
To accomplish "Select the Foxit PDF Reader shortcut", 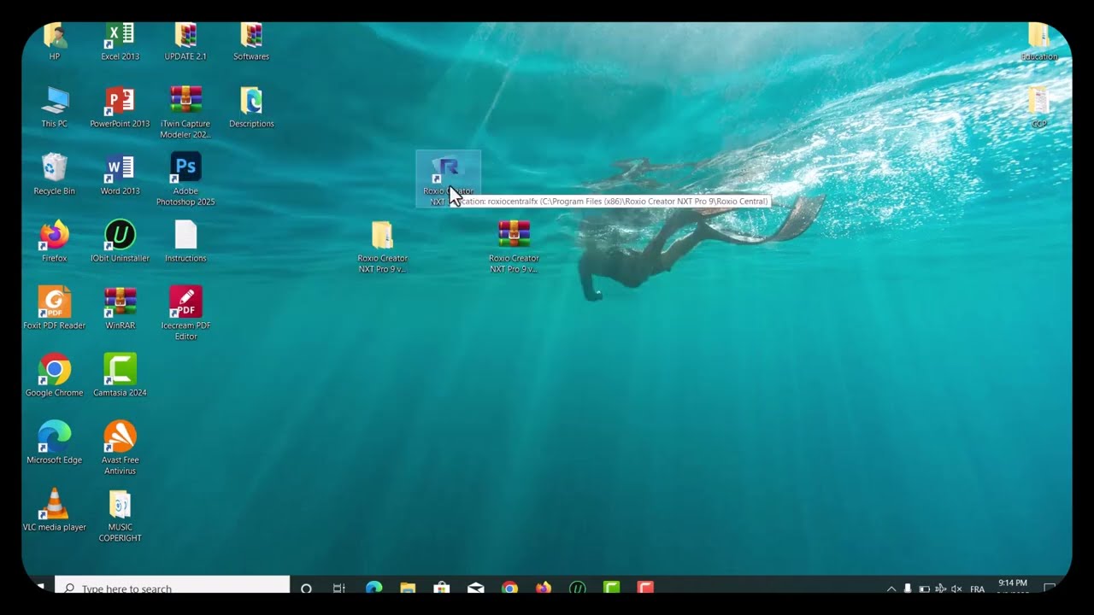I will [55, 307].
